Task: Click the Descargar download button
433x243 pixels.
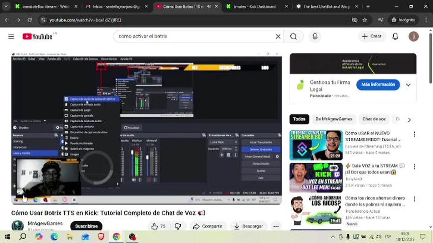Action: point(249,226)
